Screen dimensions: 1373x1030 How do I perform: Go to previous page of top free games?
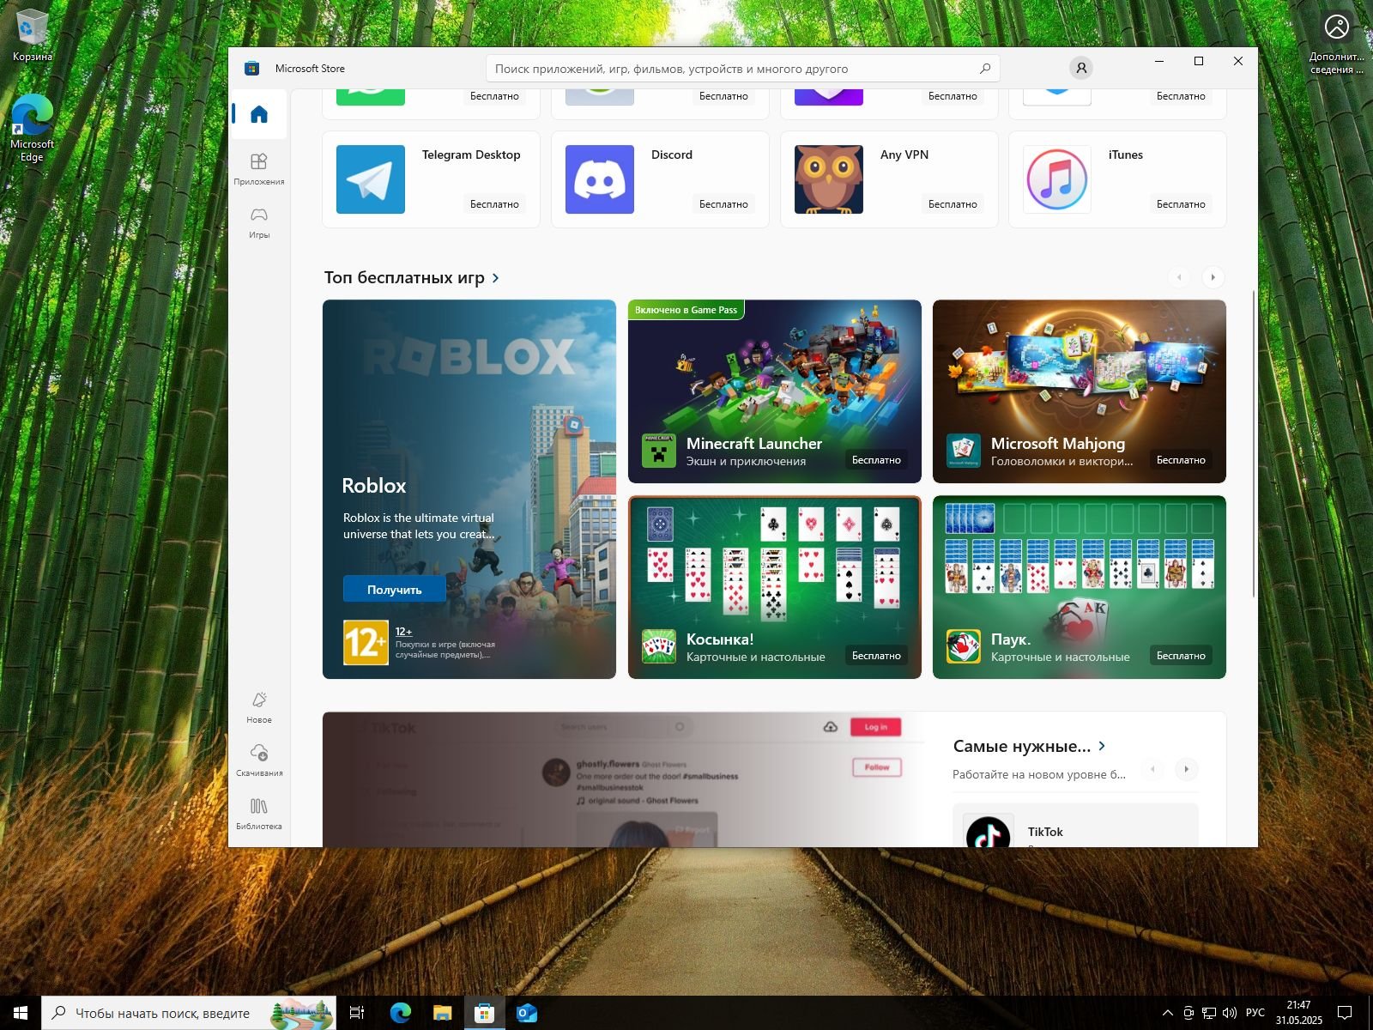1179,277
